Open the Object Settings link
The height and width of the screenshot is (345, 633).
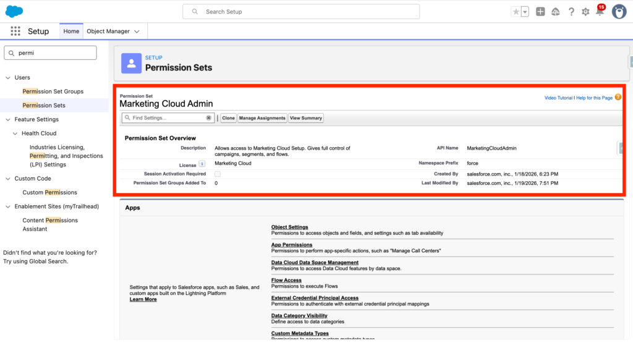[x=289, y=228]
